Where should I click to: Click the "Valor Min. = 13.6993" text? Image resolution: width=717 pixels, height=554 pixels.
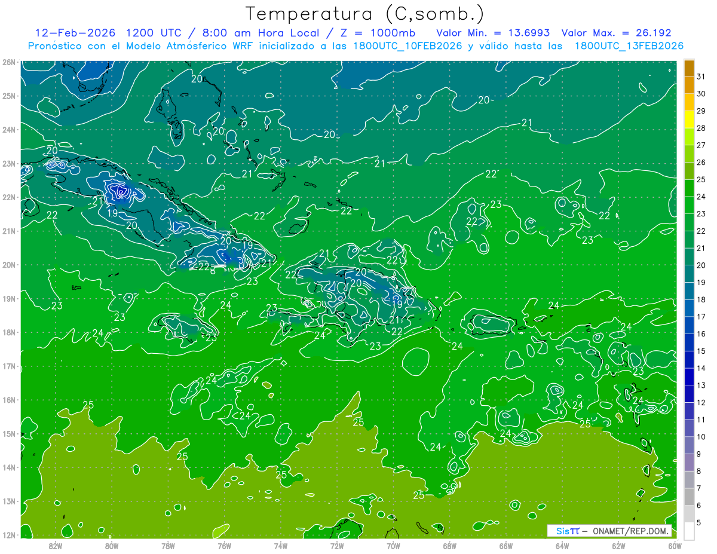coord(493,33)
